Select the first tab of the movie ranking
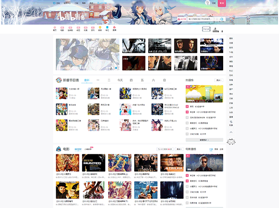Viewport: 279px width, 208px height. [211, 149]
